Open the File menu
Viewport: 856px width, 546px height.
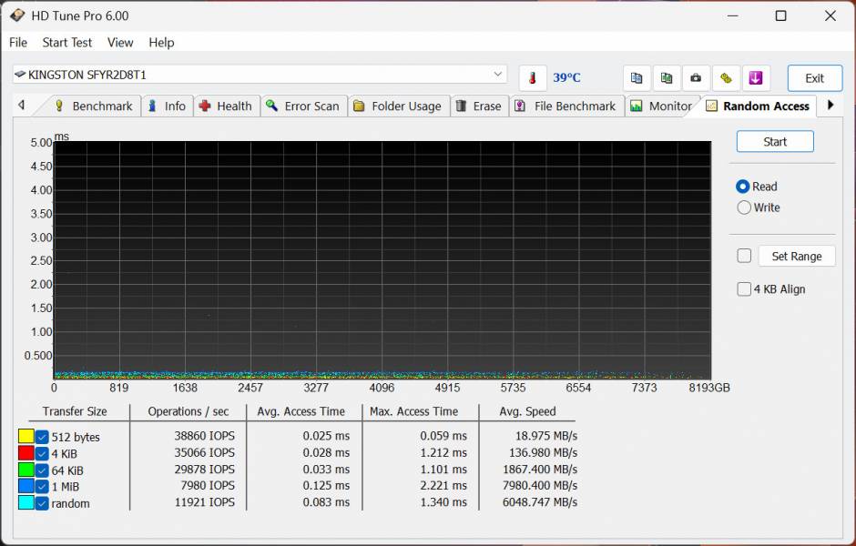pyautogui.click(x=18, y=43)
